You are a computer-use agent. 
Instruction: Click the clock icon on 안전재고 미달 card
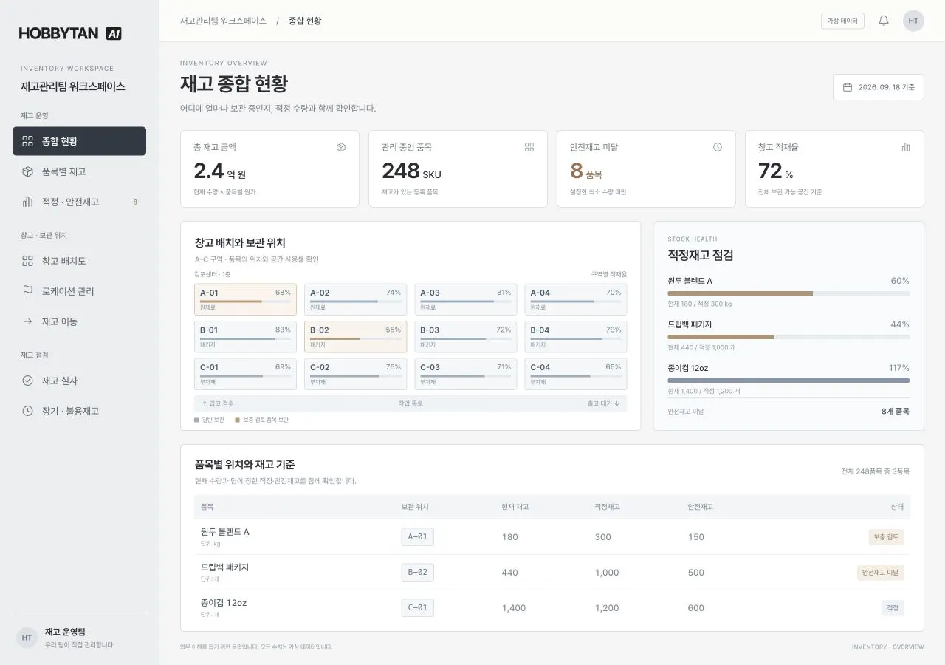tap(718, 147)
